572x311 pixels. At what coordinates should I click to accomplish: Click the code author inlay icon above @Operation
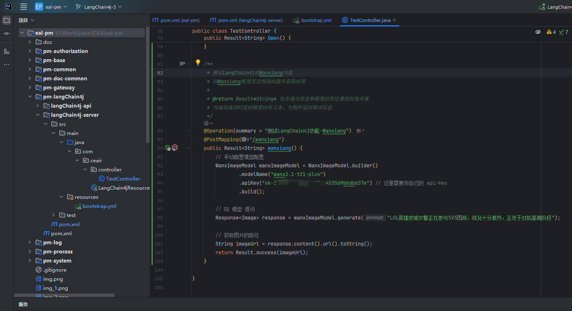(206, 123)
